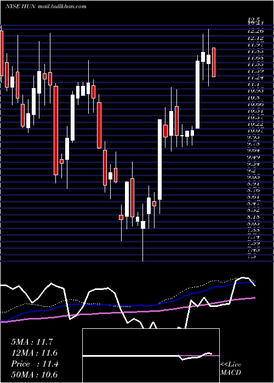Click the 12.12 price axis label

(x=255, y=38)
